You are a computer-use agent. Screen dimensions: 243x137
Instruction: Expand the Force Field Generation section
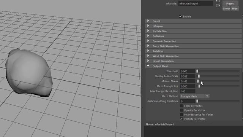coord(193,46)
